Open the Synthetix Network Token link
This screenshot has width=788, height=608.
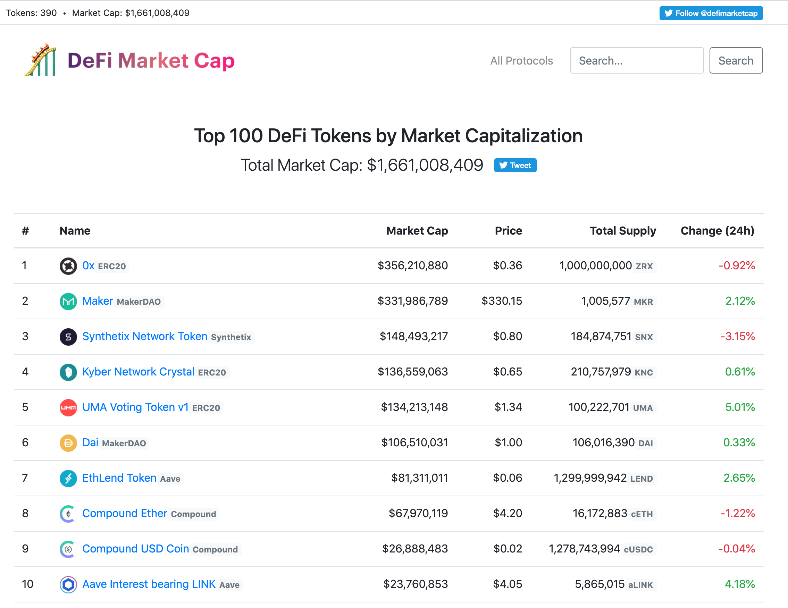tap(145, 336)
